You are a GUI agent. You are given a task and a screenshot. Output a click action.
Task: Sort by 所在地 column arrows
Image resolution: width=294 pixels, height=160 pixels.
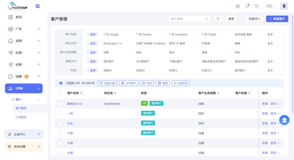coord(115,93)
